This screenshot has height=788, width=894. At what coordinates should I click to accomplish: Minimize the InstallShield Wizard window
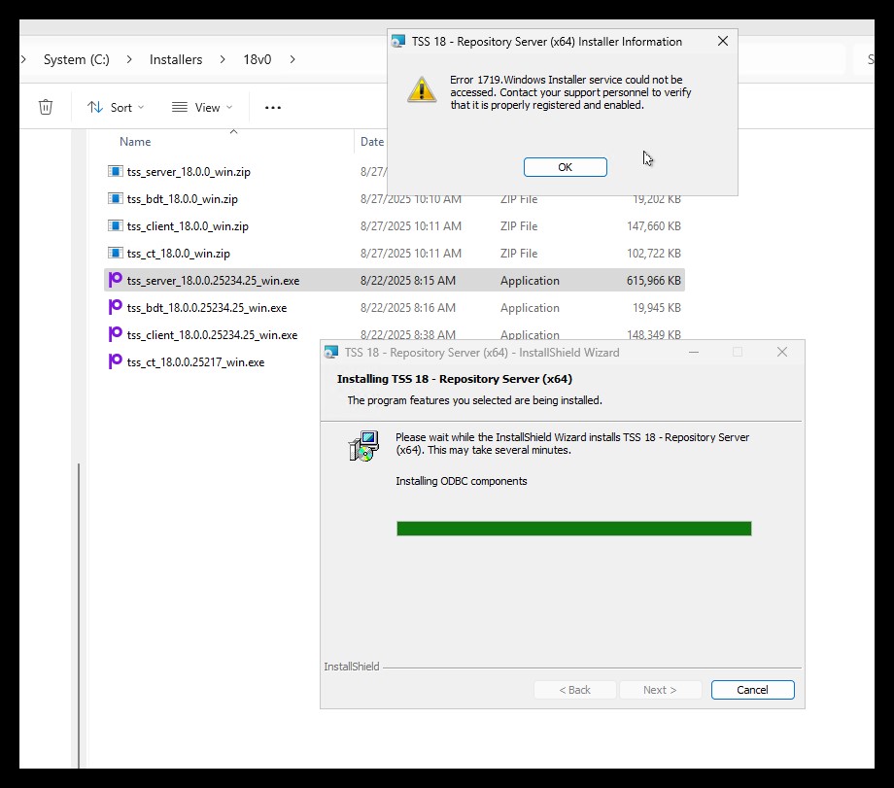693,353
